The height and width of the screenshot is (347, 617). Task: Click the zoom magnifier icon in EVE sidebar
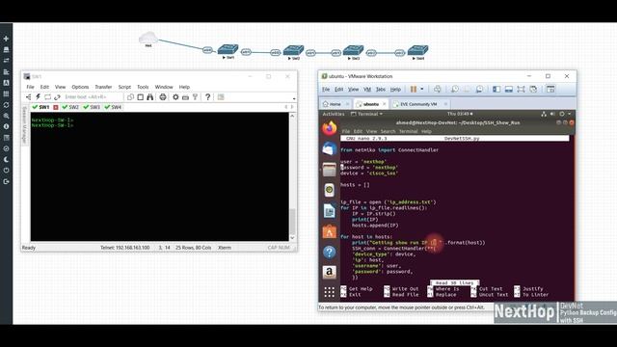[x=6, y=116]
